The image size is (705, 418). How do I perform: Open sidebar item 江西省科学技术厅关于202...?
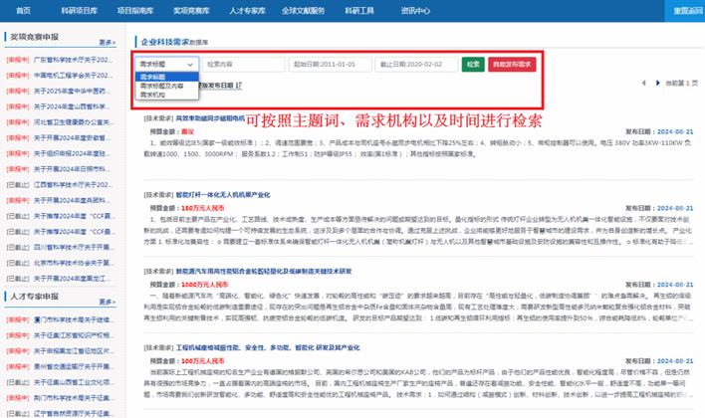(73, 185)
